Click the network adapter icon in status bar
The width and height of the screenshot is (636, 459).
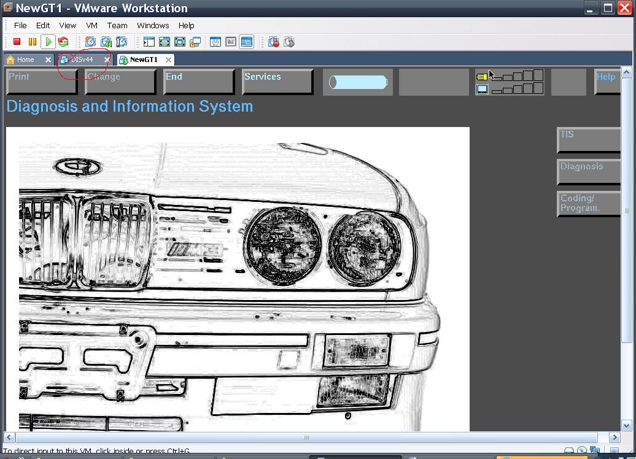coord(595,450)
